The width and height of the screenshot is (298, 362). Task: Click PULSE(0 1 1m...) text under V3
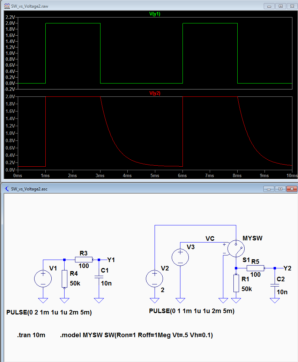[192, 311]
